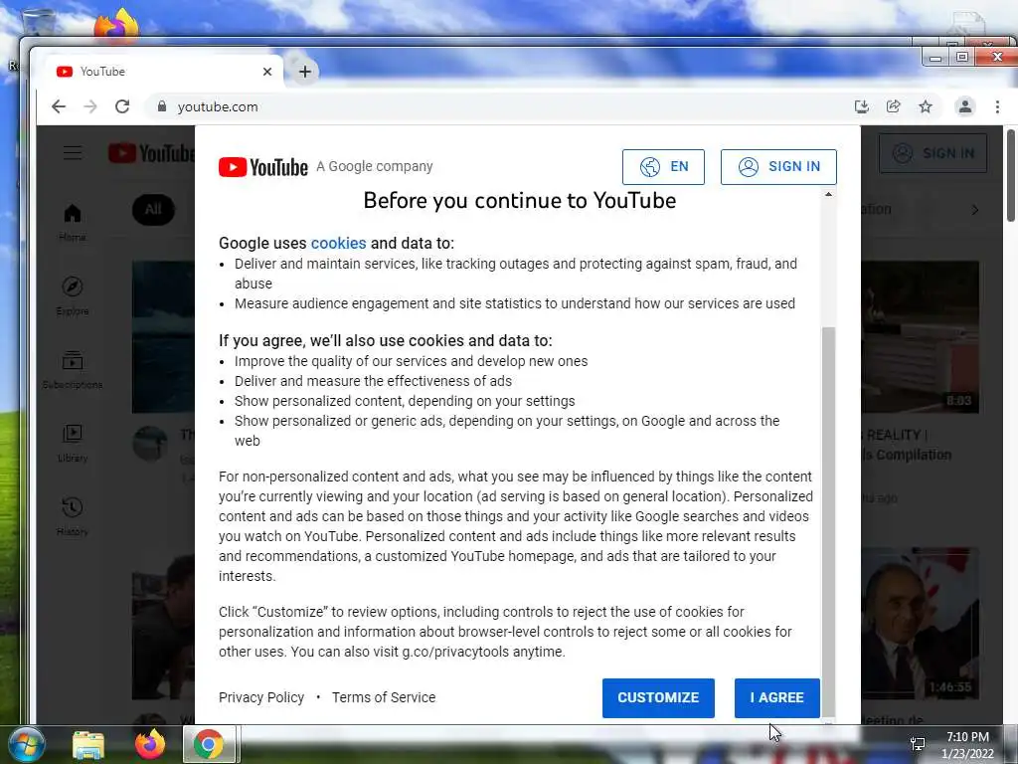Image resolution: width=1018 pixels, height=764 pixels.
Task: Open History in the YouTube sidebar
Action: tap(72, 516)
